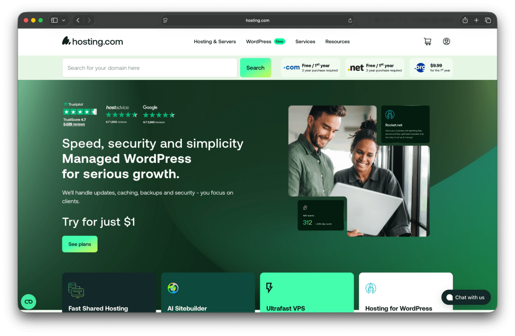Image resolution: width=515 pixels, height=336 pixels.
Task: Toggle Safari sidebar icon
Action: pos(54,20)
